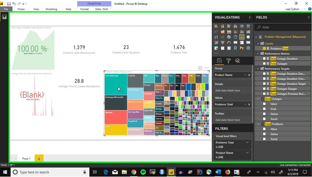
Task: Collapse the Performance Targets folder
Action: 258,69
